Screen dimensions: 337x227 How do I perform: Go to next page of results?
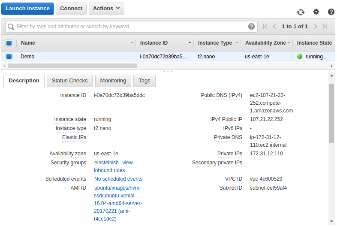point(315,27)
